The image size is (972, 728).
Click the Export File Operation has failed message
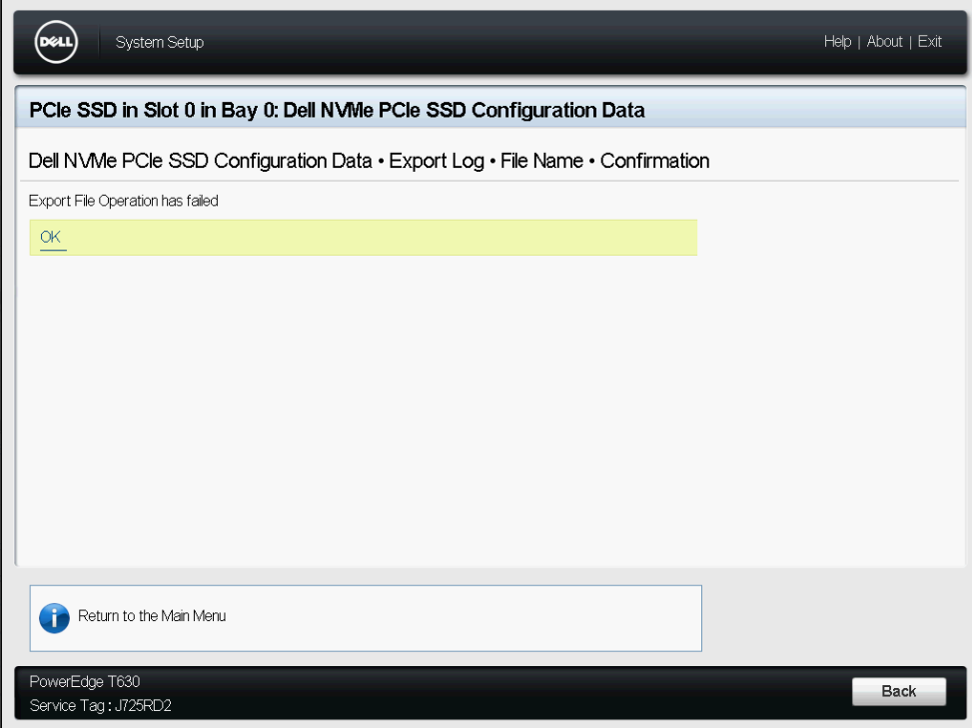click(124, 201)
